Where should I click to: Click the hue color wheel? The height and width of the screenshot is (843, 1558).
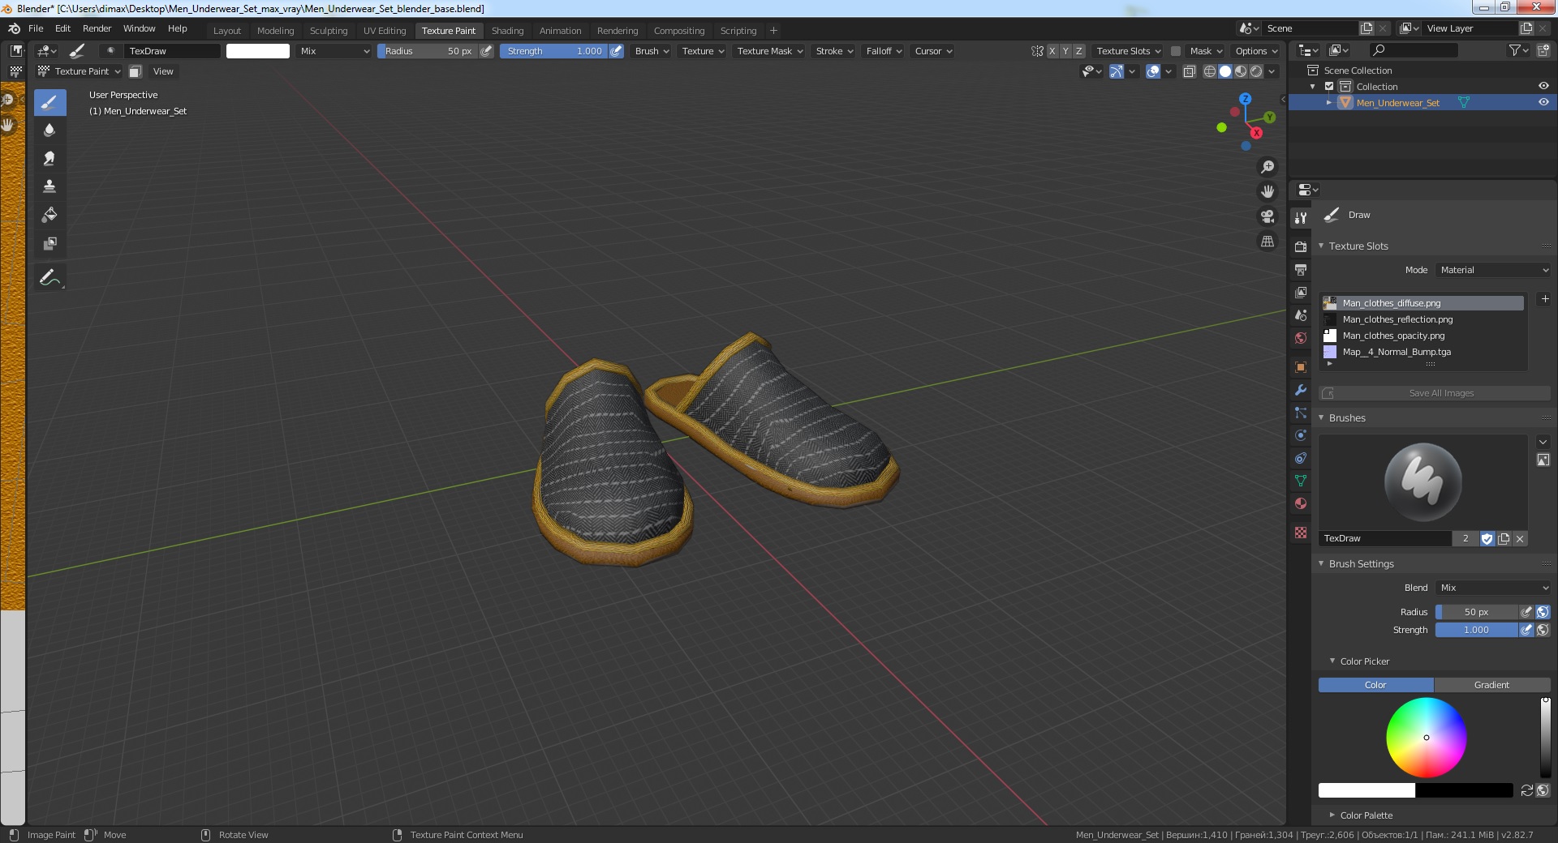pos(1426,738)
